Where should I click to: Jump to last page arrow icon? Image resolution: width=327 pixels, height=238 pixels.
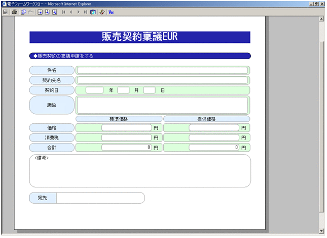[85, 11]
